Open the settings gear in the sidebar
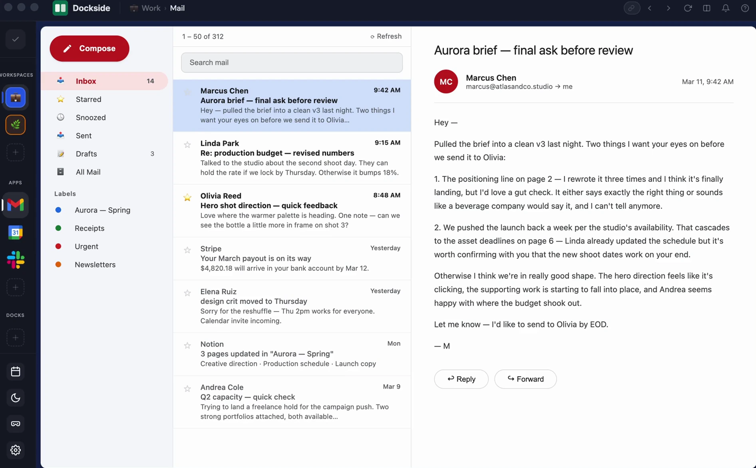This screenshot has height=468, width=756. point(16,450)
